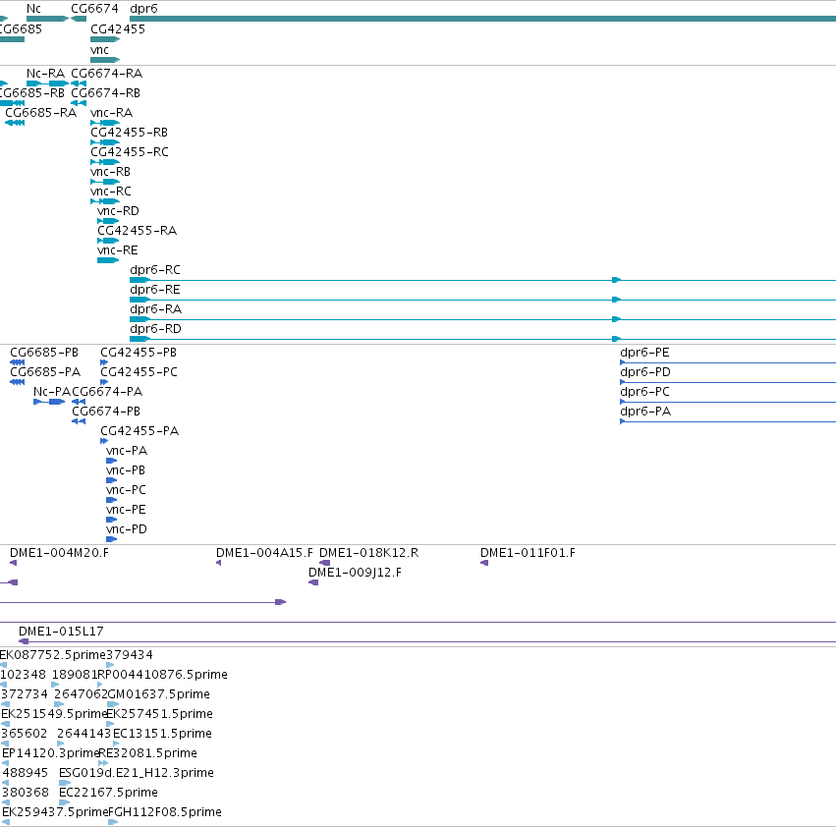Image resolution: width=836 pixels, height=827 pixels.
Task: Select EST EC22167.5prime
Action: [108, 793]
